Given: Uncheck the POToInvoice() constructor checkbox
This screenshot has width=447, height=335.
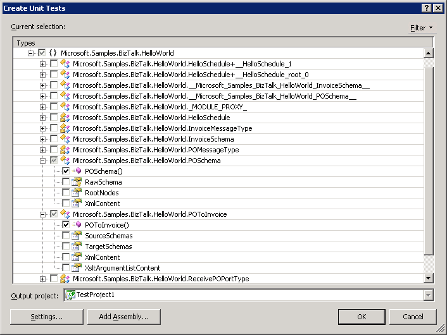Looking at the screenshot, I should pos(66,225).
